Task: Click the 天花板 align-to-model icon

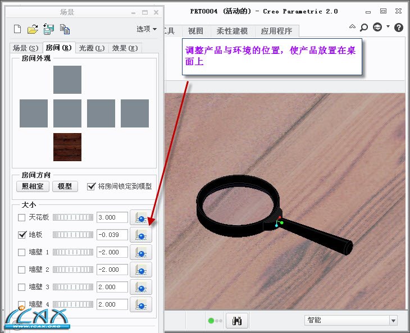Action: [141, 217]
